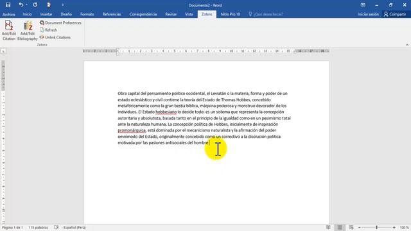Image resolution: width=411 pixels, height=231 pixels.
Task: Click the zoom out minus button
Action: click(x=360, y=228)
